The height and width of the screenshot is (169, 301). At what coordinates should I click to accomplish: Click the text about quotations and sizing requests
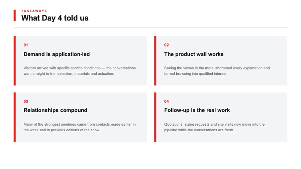click(214, 127)
